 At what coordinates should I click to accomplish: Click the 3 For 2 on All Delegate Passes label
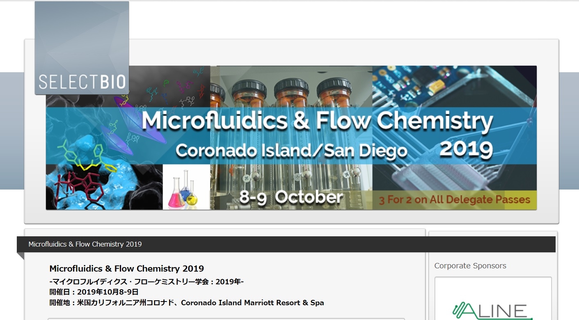pos(454,200)
